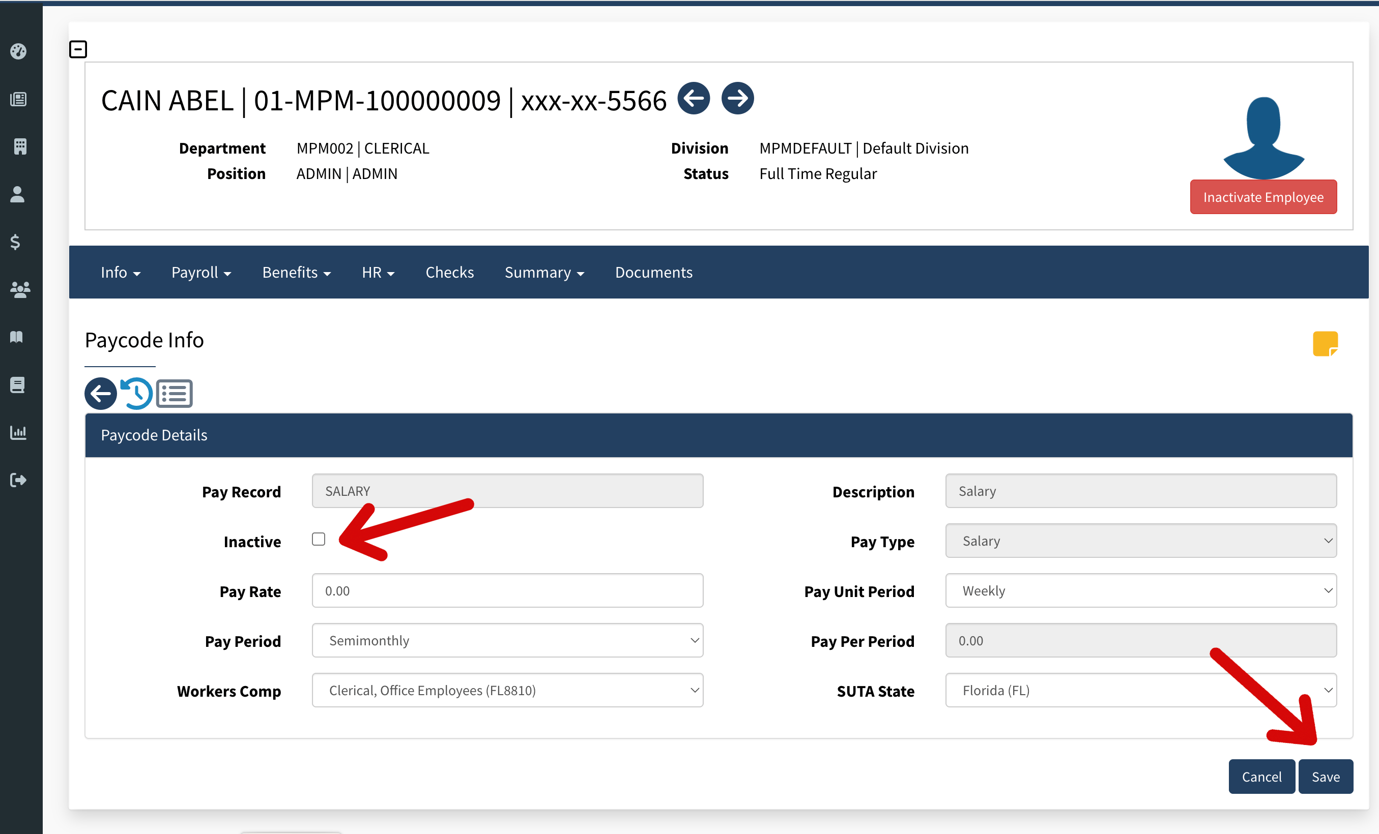Open the Payroll menu
The width and height of the screenshot is (1379, 834).
[x=201, y=273]
